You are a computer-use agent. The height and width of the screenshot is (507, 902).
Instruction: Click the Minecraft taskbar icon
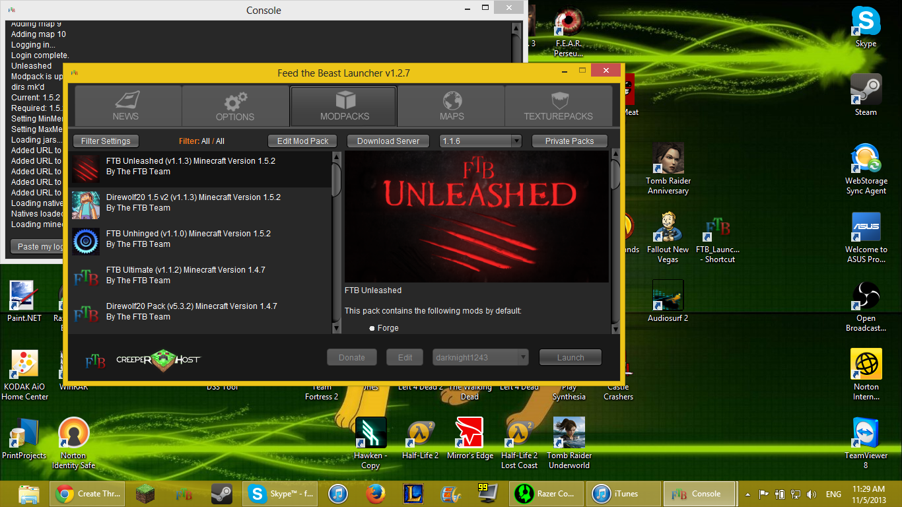145,494
